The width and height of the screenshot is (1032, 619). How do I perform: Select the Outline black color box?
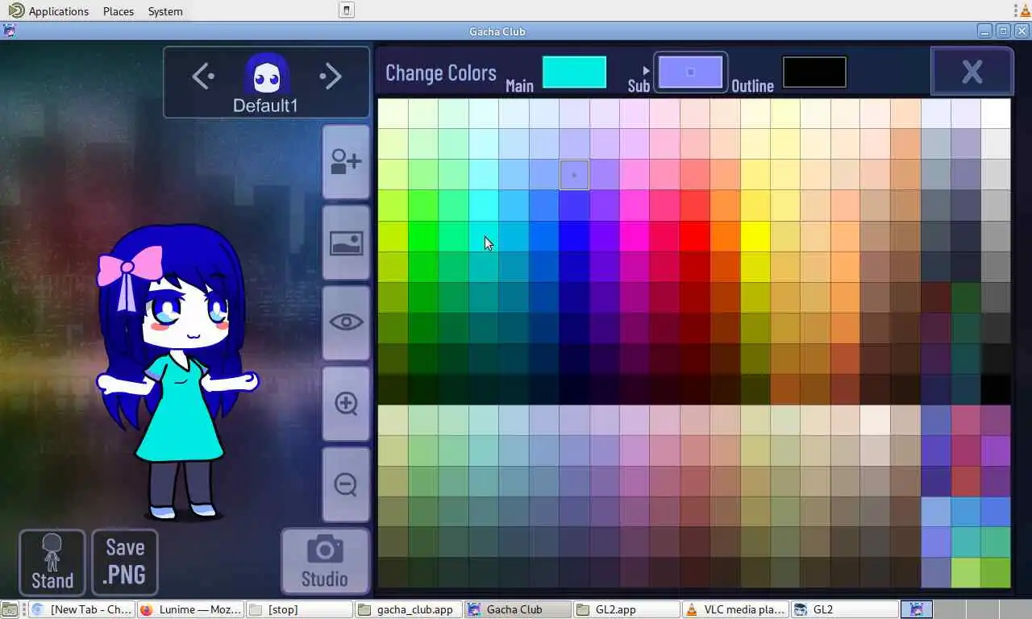(814, 72)
